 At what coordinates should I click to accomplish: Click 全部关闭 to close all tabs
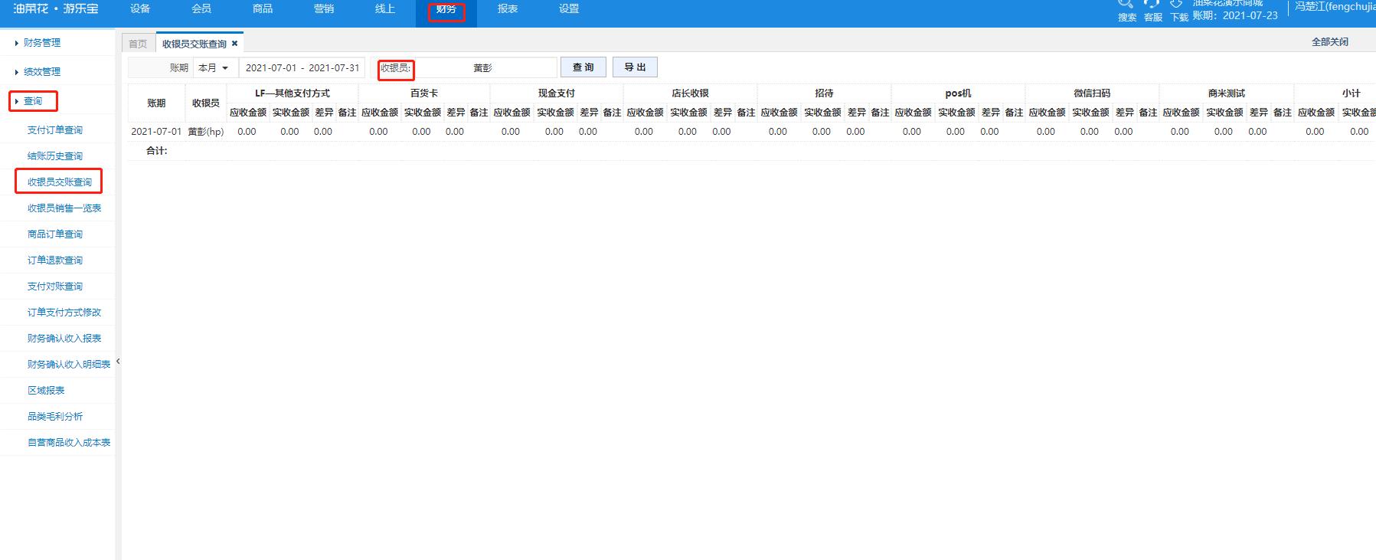1330,42
